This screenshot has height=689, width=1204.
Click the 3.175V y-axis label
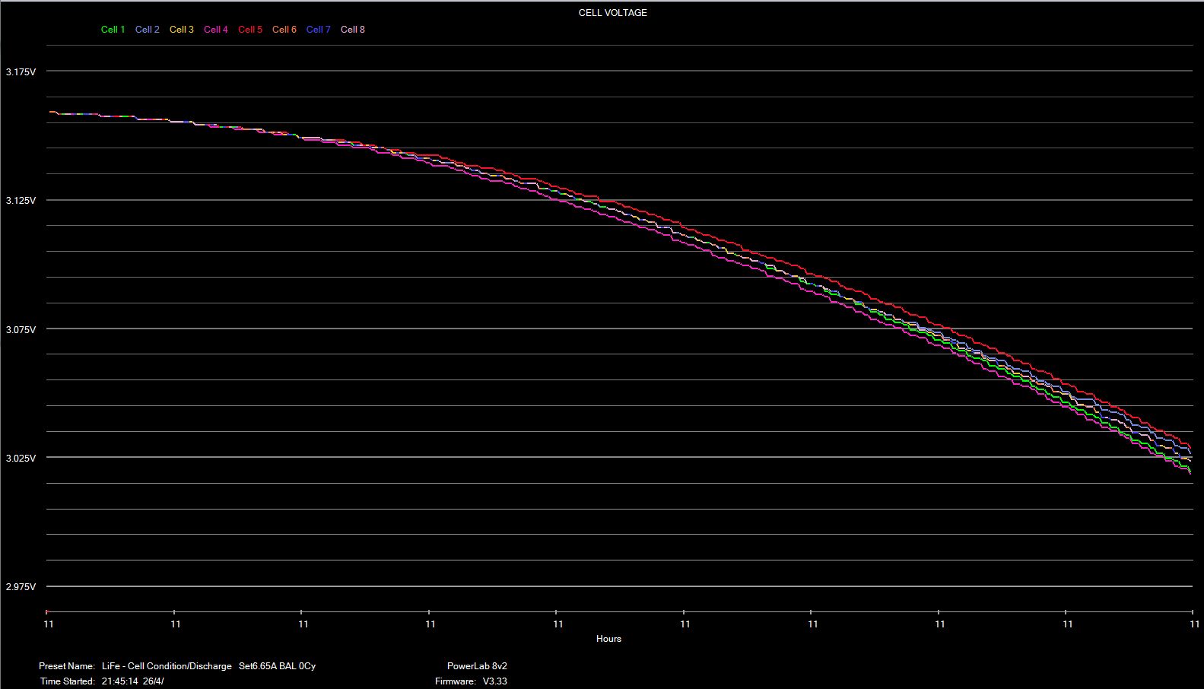click(21, 72)
